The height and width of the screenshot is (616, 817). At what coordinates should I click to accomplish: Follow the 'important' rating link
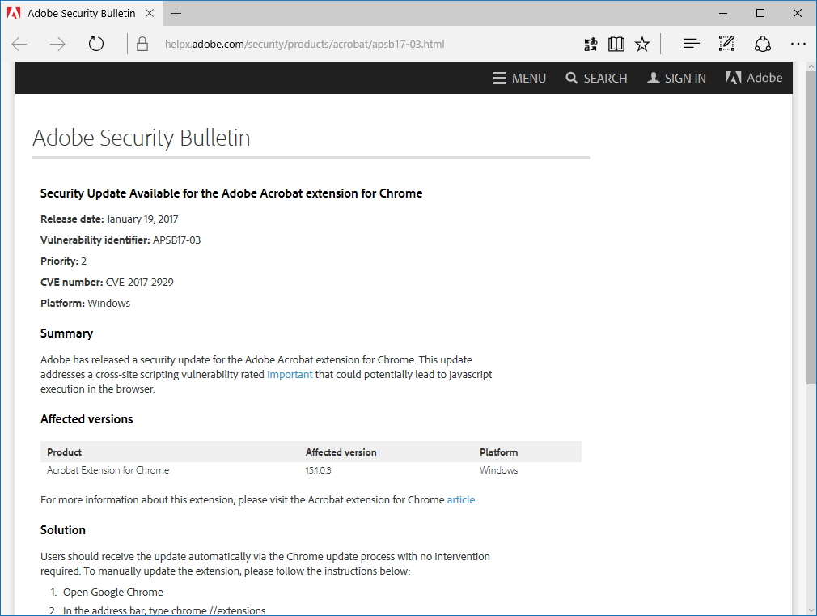pos(290,375)
